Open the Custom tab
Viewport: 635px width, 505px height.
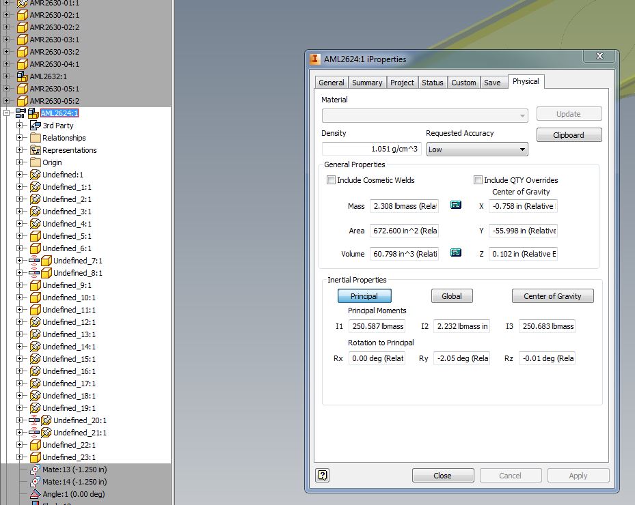(x=463, y=82)
